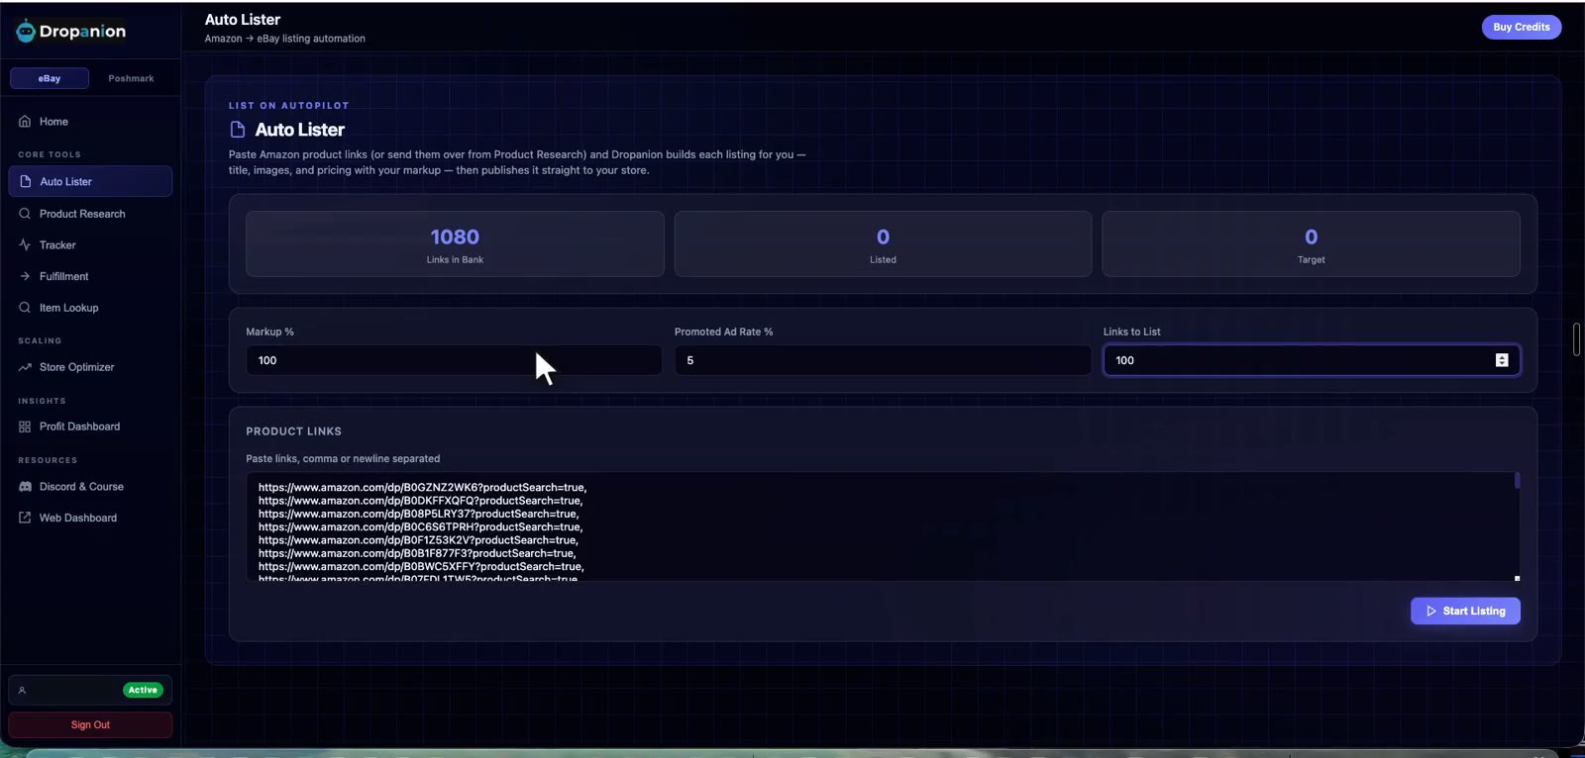This screenshot has height=758, width=1585.
Task: Click the Links to List field
Action: (x=1312, y=360)
